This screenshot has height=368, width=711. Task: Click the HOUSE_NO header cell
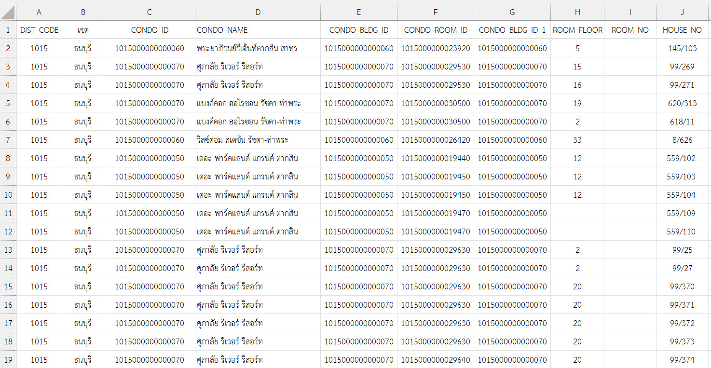pyautogui.click(x=682, y=30)
